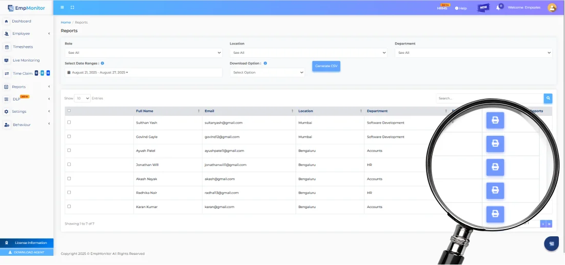Open the floating chat widget icon
This screenshot has width=565, height=265.
coord(551,243)
